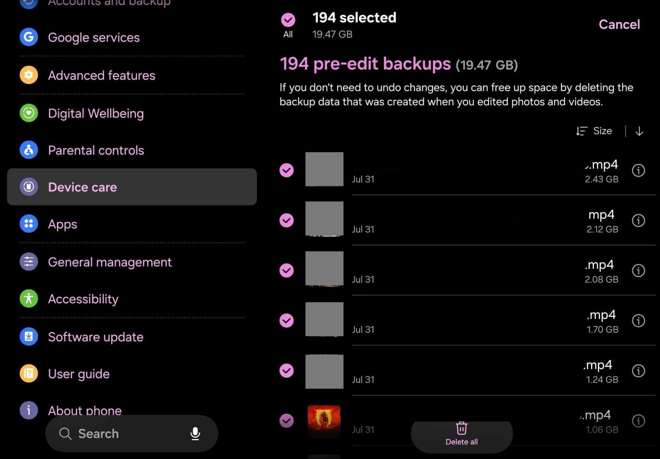
Task: Uncheck the All selection checkbox
Action: [288, 20]
